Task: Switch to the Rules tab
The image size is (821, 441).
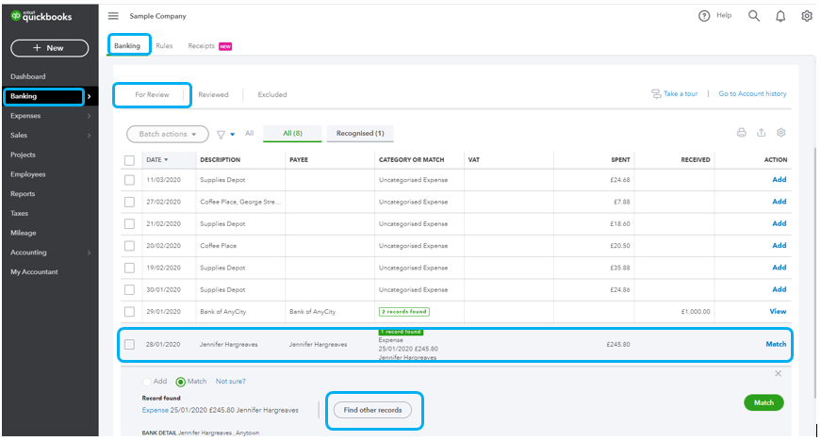Action: click(x=164, y=46)
